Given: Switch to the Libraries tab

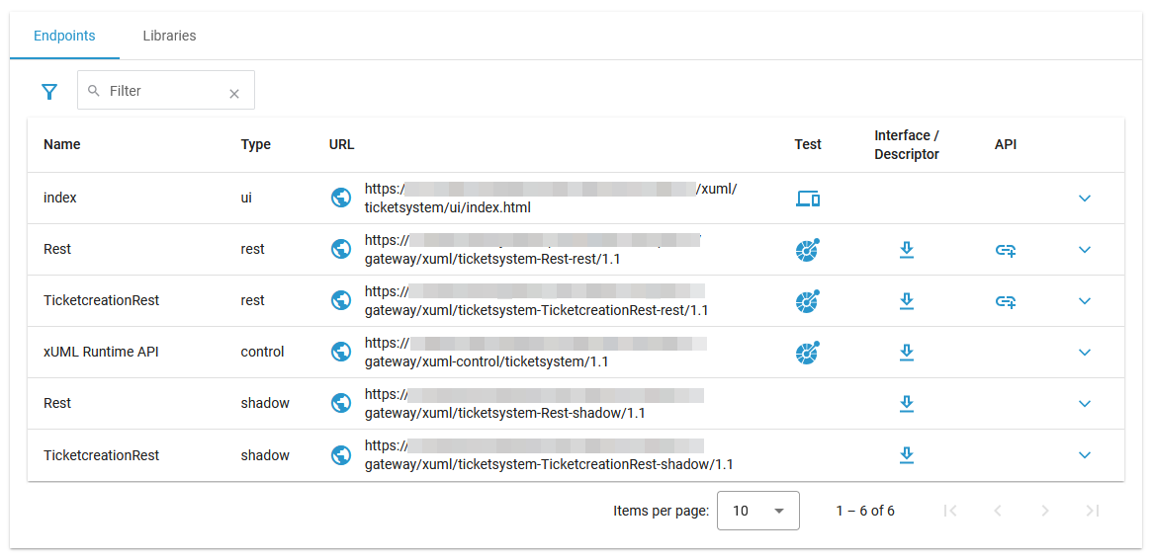Looking at the screenshot, I should (x=169, y=36).
